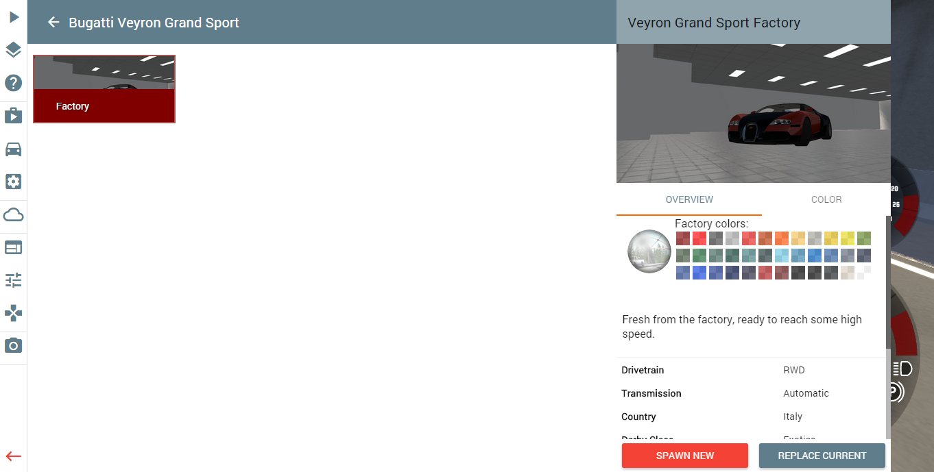Click the 'Fresh from the factory' description text

coord(742,327)
